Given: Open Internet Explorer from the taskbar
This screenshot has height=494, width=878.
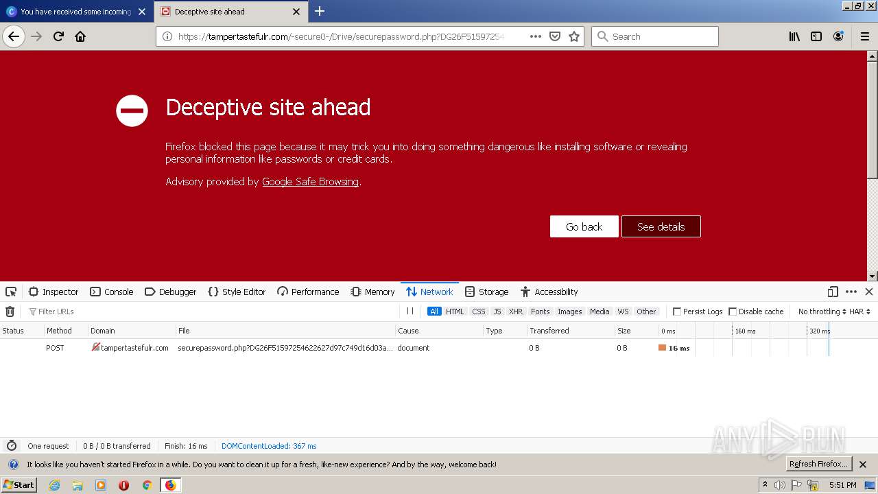Looking at the screenshot, I should pyautogui.click(x=54, y=485).
